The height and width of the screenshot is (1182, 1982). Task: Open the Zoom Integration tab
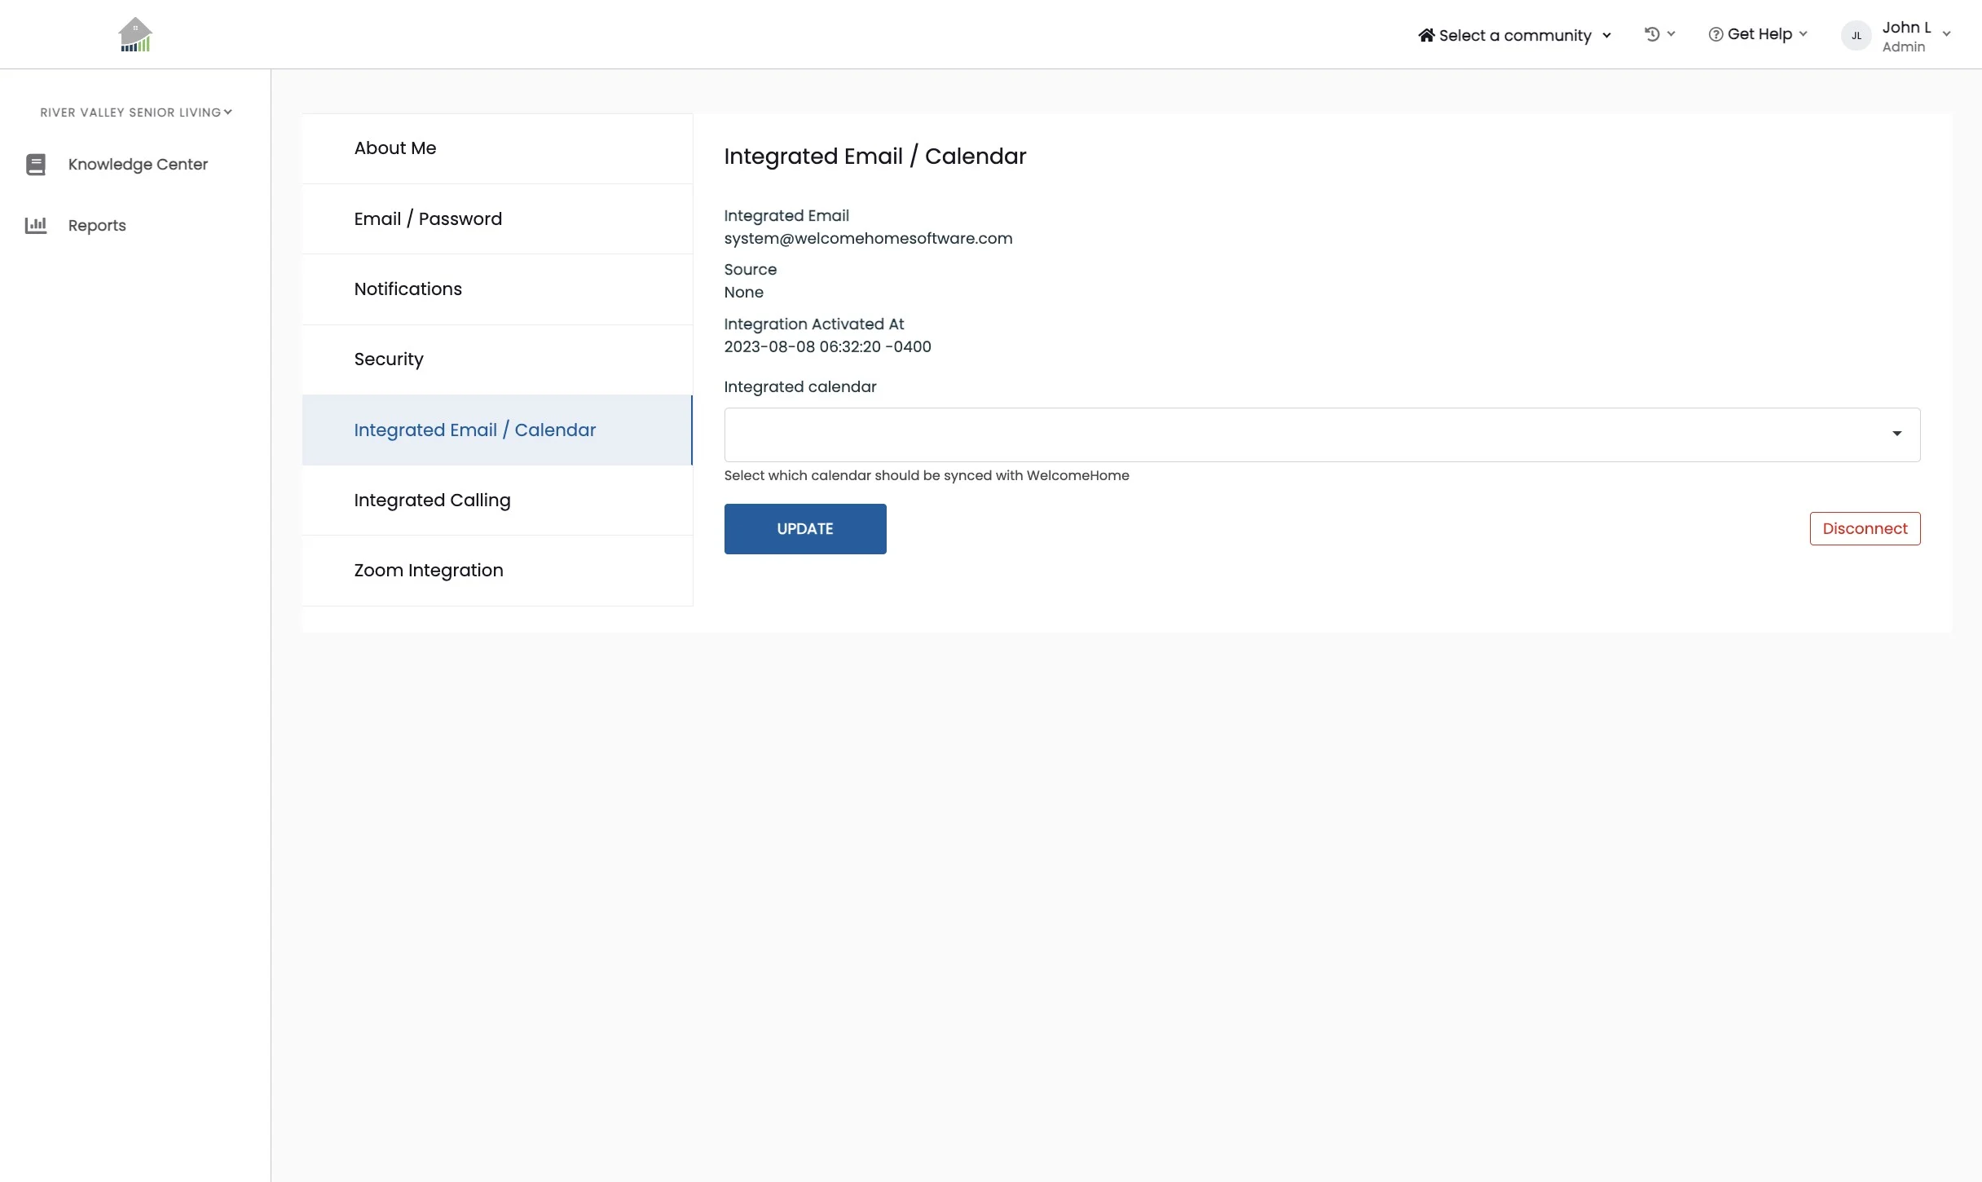pos(429,571)
